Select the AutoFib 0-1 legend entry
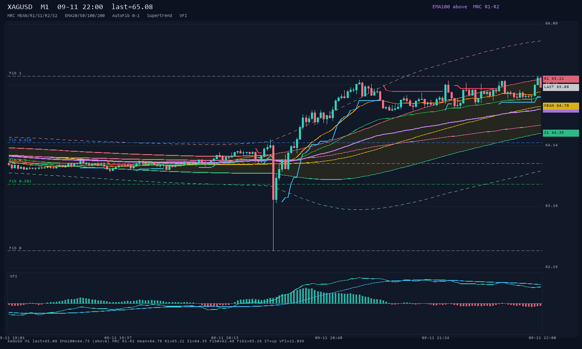 tap(126, 16)
